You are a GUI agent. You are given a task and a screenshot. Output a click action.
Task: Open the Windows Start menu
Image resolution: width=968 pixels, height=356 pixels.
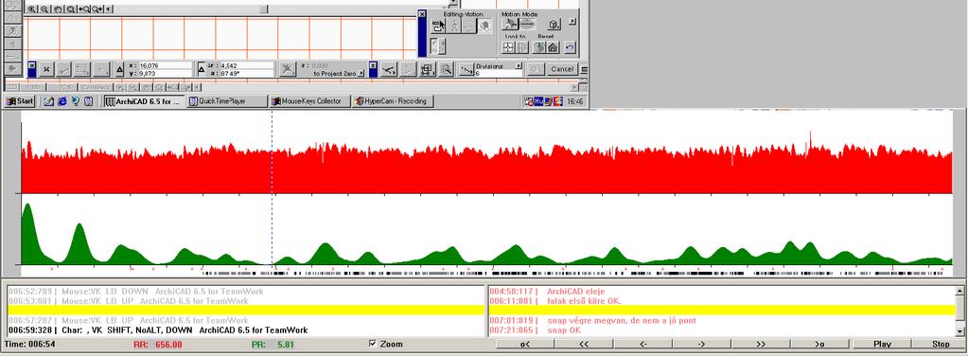click(x=20, y=101)
